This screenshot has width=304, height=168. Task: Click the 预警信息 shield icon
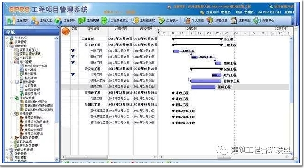click(x=210, y=20)
